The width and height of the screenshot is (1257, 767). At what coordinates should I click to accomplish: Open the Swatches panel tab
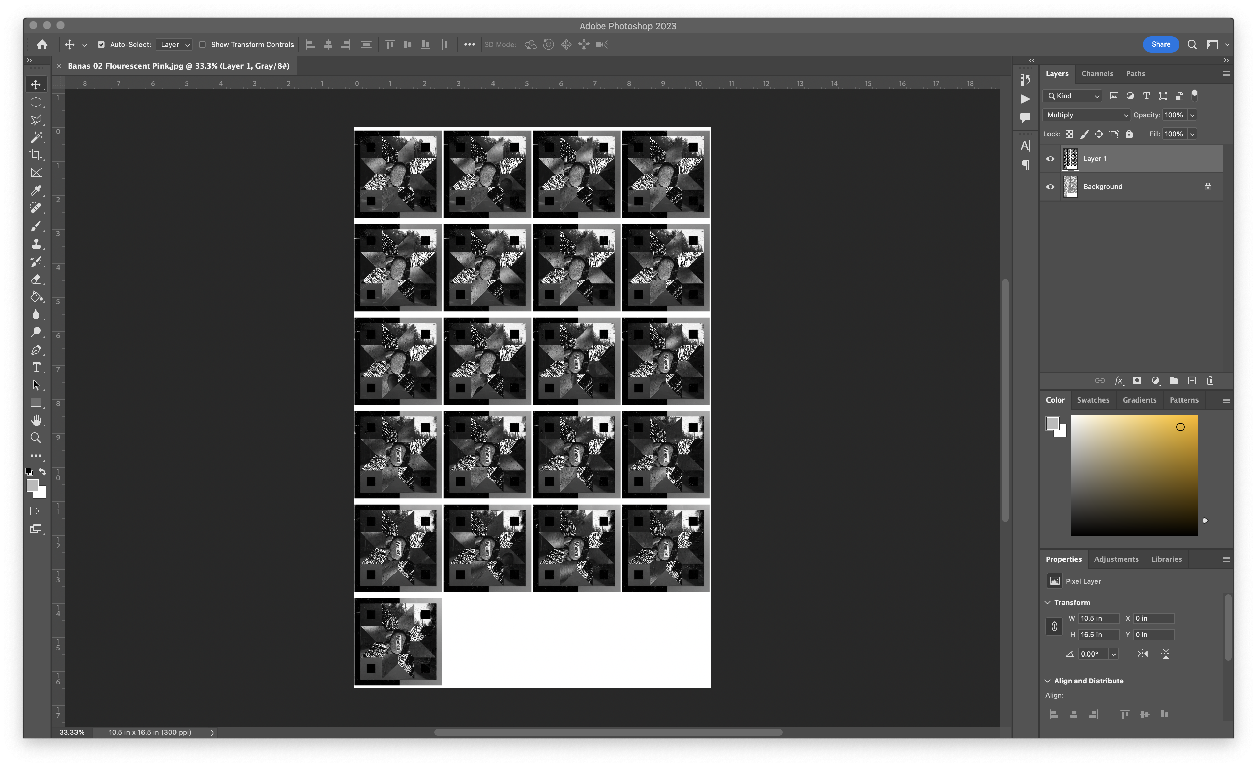[x=1093, y=400]
